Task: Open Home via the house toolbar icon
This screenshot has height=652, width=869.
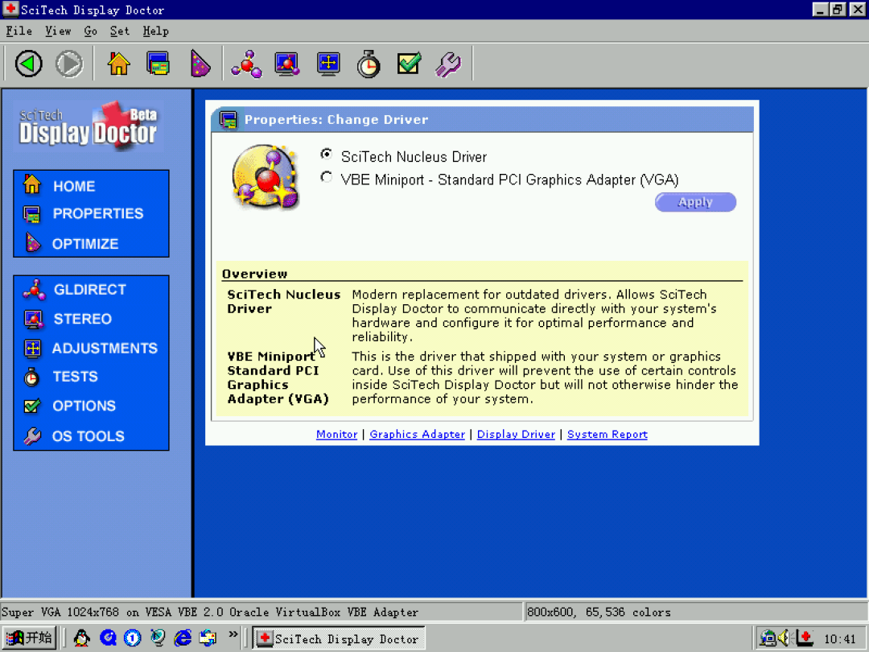Action: coord(118,64)
